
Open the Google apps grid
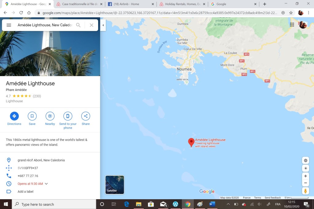click(x=292, y=25)
